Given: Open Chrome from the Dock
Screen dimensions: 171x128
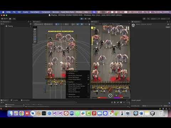Looking at the screenshot, I should click(21, 113).
